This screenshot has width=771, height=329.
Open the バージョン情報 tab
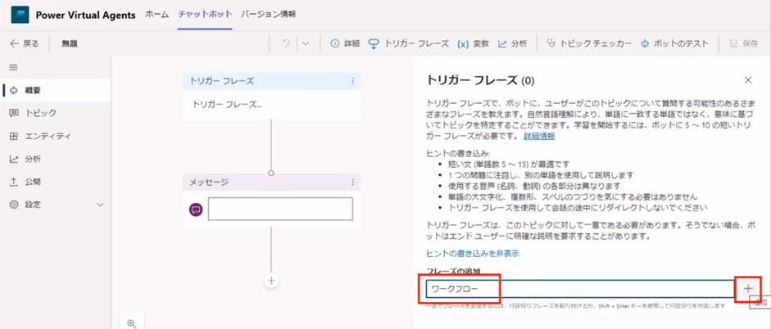point(269,14)
